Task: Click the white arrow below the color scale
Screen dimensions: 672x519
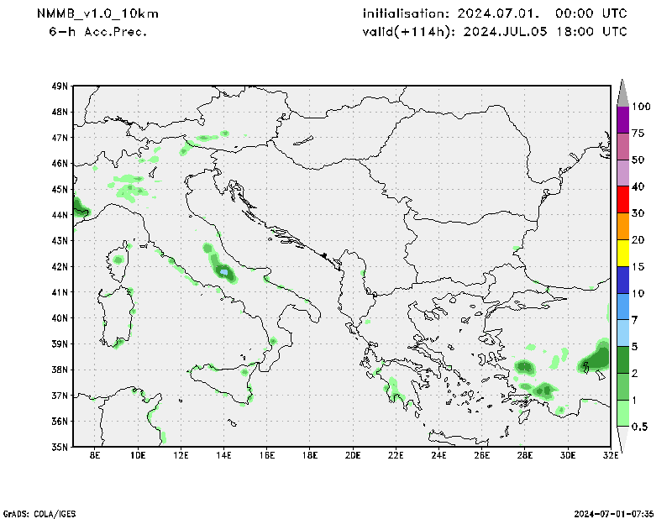Action: [622, 439]
